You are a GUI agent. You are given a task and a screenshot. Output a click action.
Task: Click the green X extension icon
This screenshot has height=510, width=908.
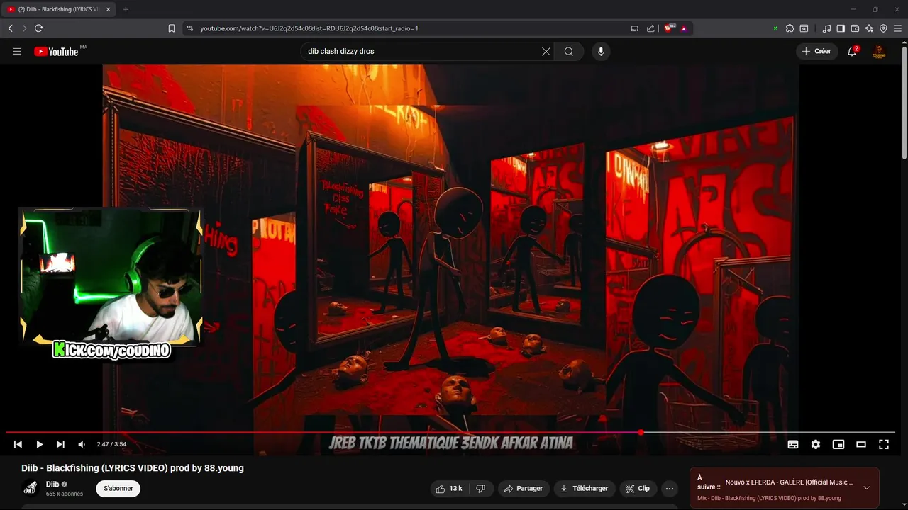pyautogui.click(x=775, y=28)
